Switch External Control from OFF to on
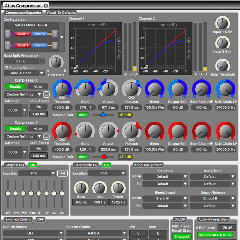This screenshot has height=240, width=240. point(40,220)
